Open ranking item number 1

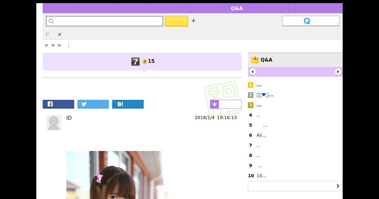point(259,85)
